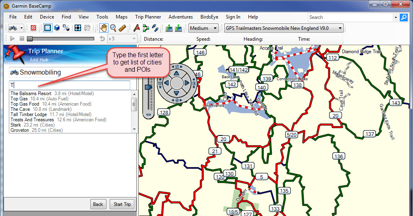Open the GPS Trailmasters map product dropdown
The width and height of the screenshot is (413, 216).
tap(284, 28)
